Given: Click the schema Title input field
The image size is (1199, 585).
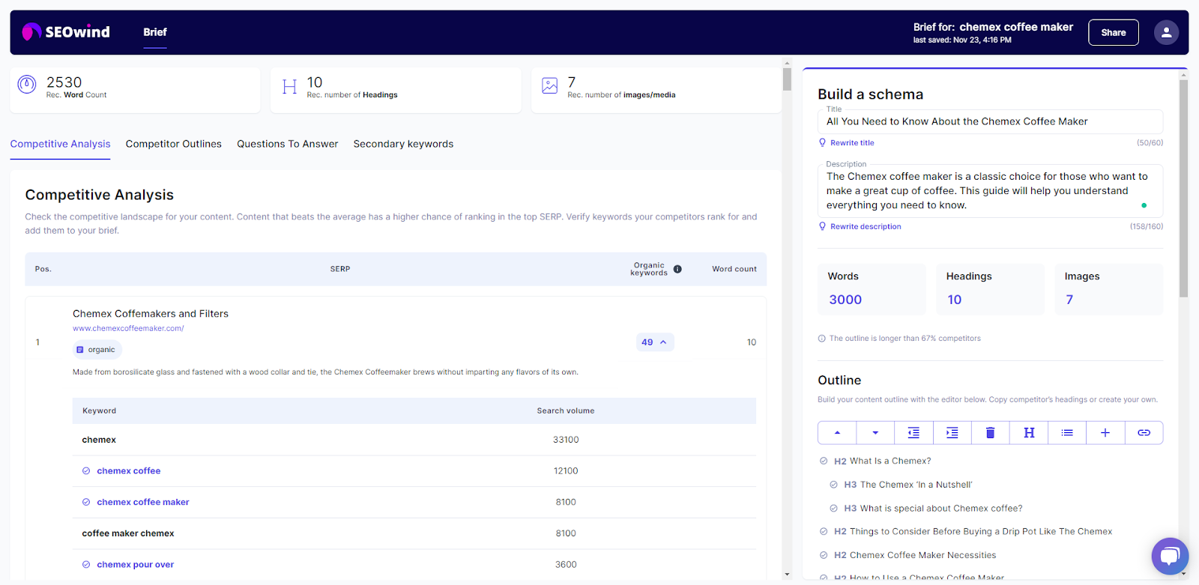Looking at the screenshot, I should (x=991, y=121).
